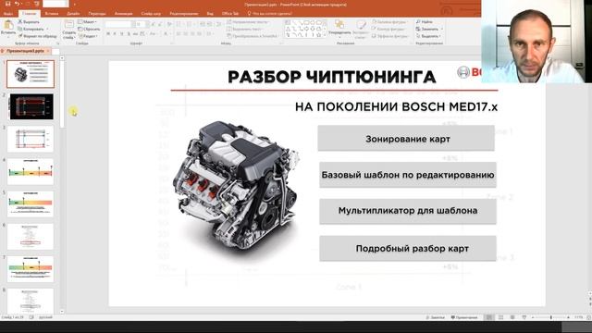The image size is (592, 333).
Task: Open the Quick Styles (Экспресс-стили) gallery
Action: pyautogui.click(x=361, y=29)
